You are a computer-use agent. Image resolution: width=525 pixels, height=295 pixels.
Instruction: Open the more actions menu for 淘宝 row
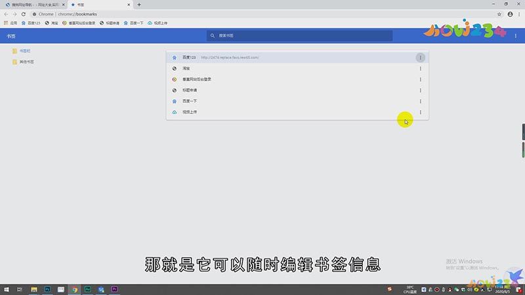420,69
